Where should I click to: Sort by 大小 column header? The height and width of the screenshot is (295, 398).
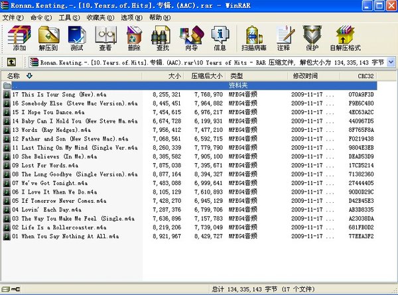(x=163, y=76)
